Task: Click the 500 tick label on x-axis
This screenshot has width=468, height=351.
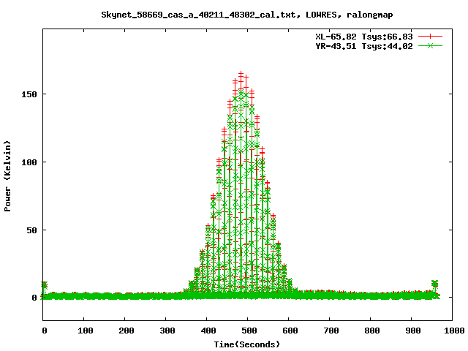Action: [249, 331]
